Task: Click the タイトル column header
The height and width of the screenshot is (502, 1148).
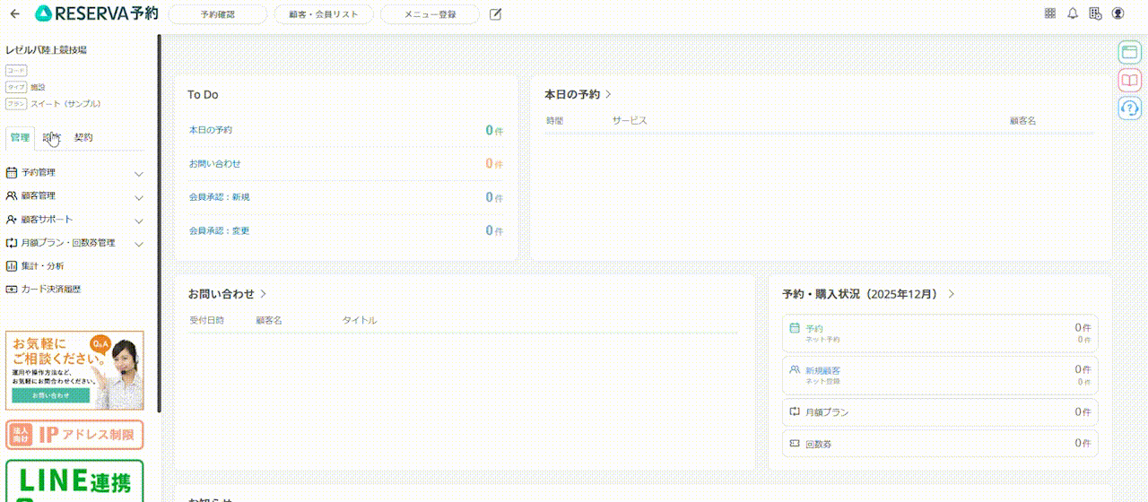Action: pyautogui.click(x=359, y=320)
